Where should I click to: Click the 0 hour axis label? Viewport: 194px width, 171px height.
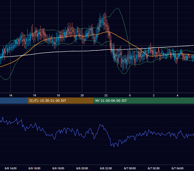click(x=130, y=95)
